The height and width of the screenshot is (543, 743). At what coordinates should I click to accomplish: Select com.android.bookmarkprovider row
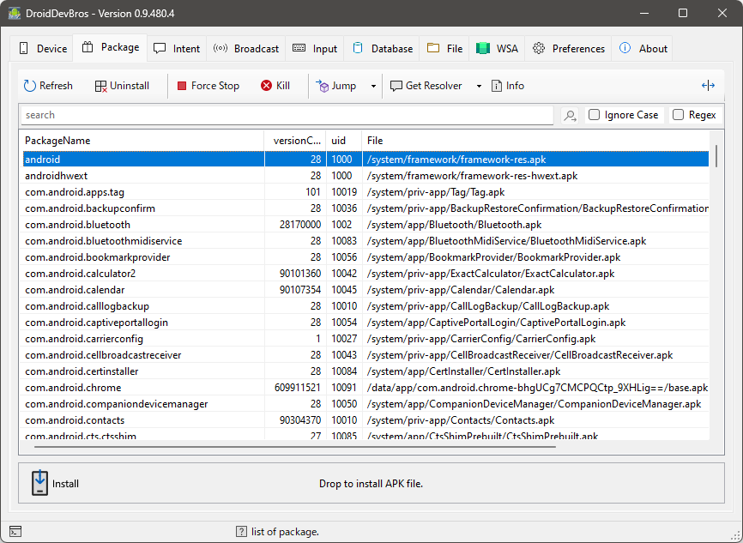click(x=365, y=257)
